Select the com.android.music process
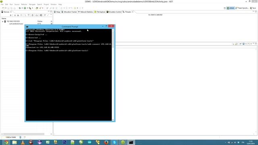258x145 pixels. click(x=16, y=24)
